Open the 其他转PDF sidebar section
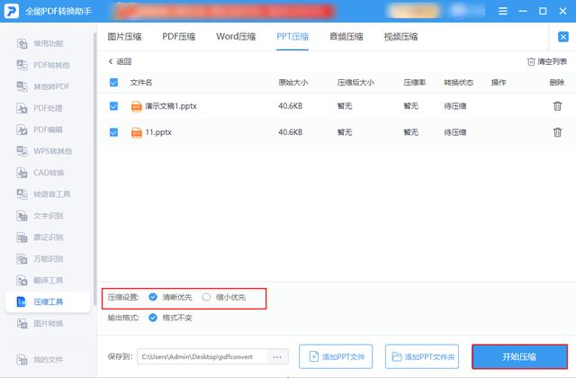This screenshot has height=378, width=576. 43,86
